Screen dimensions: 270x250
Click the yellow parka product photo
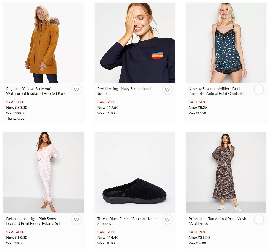pyautogui.click(x=43, y=43)
